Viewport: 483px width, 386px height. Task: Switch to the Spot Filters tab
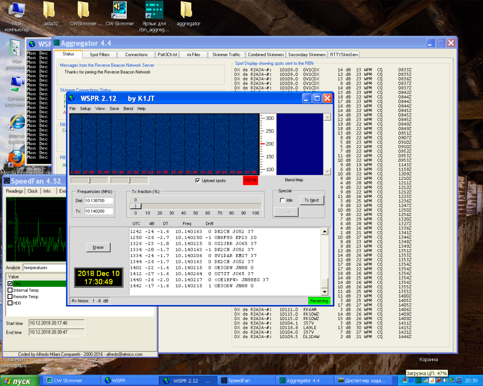tap(99, 54)
